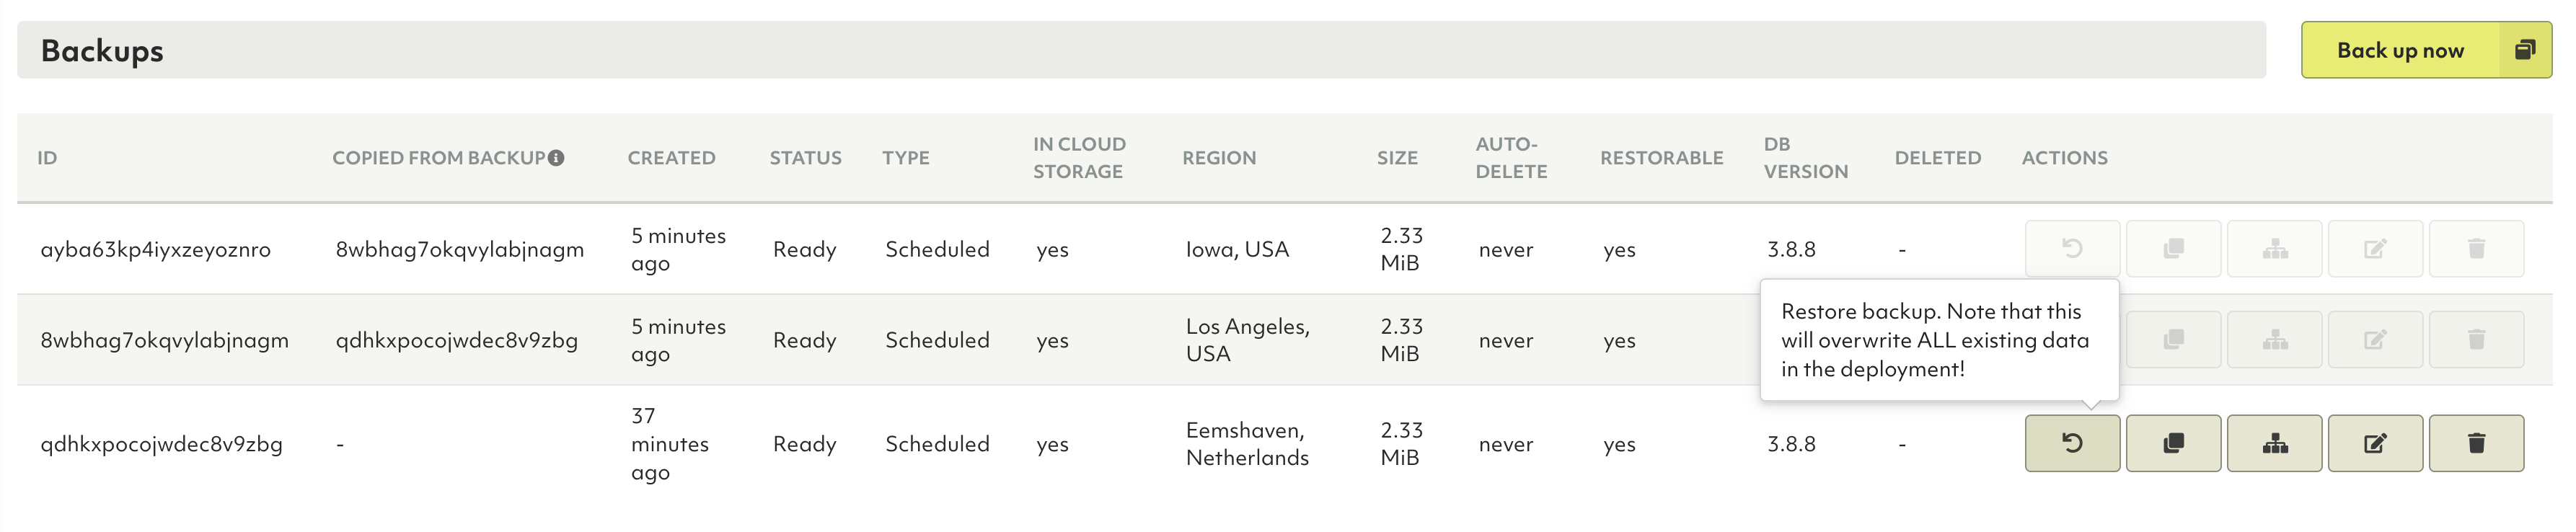Click edit icon in 8wbhag7okqvylabjnagm row

coord(2375,339)
